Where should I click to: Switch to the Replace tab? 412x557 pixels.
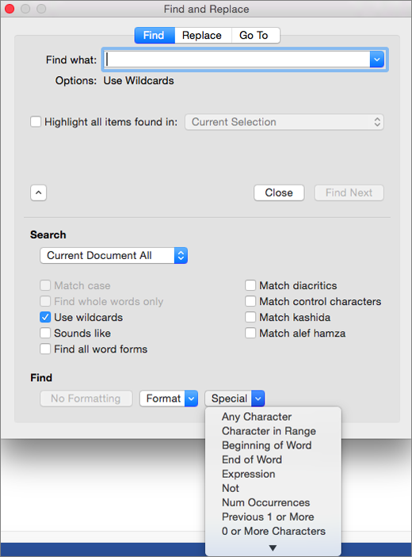tap(203, 36)
